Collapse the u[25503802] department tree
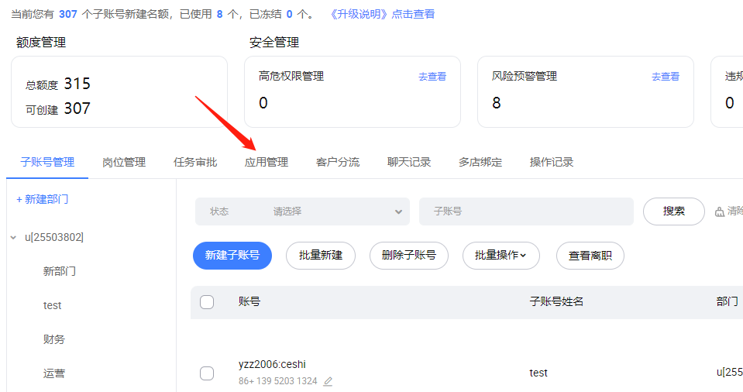Image resolution: width=743 pixels, height=392 pixels. point(13,238)
